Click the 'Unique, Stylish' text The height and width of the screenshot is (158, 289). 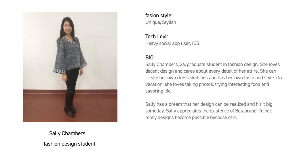161,22
